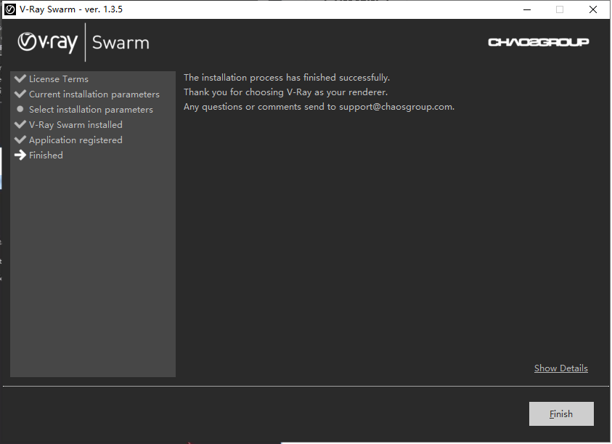Screen dimensions: 612x444
Task: Click the Swarm header text
Action: (x=121, y=43)
